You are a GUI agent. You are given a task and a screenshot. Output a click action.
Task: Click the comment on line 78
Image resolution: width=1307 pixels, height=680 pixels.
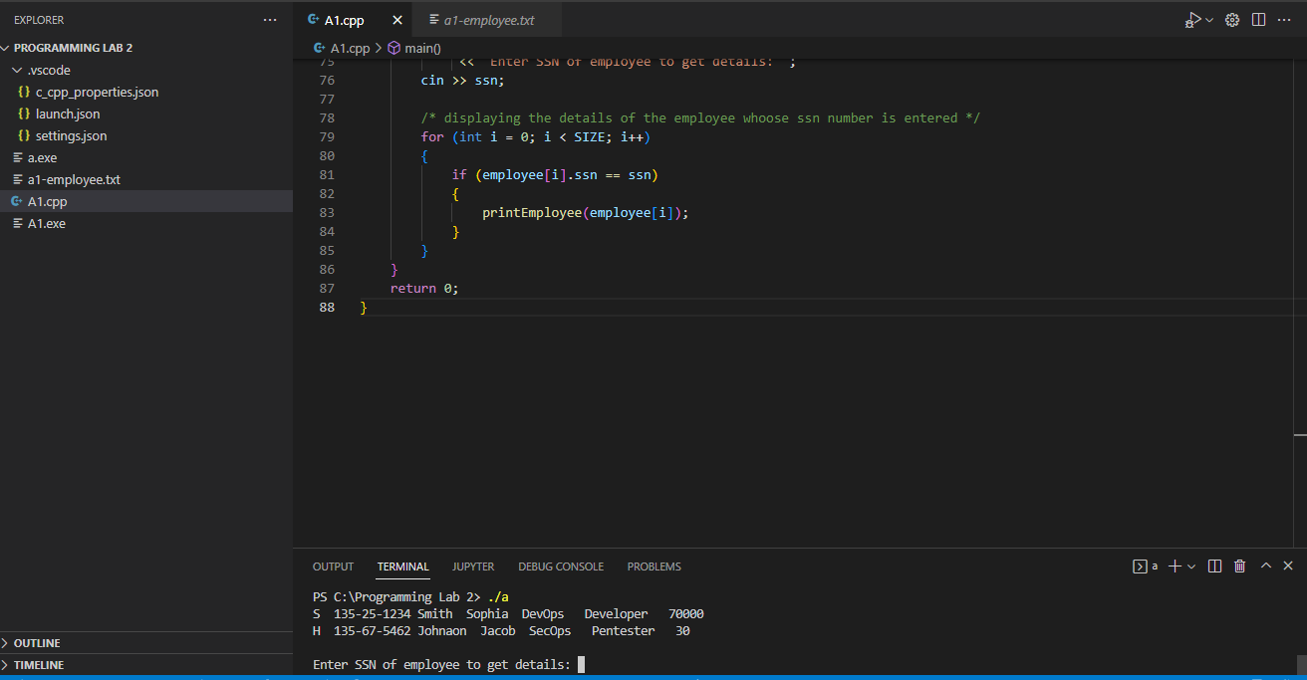click(700, 118)
